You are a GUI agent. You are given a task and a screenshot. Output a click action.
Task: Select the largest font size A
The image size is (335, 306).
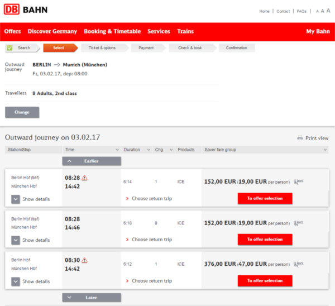click(x=328, y=11)
